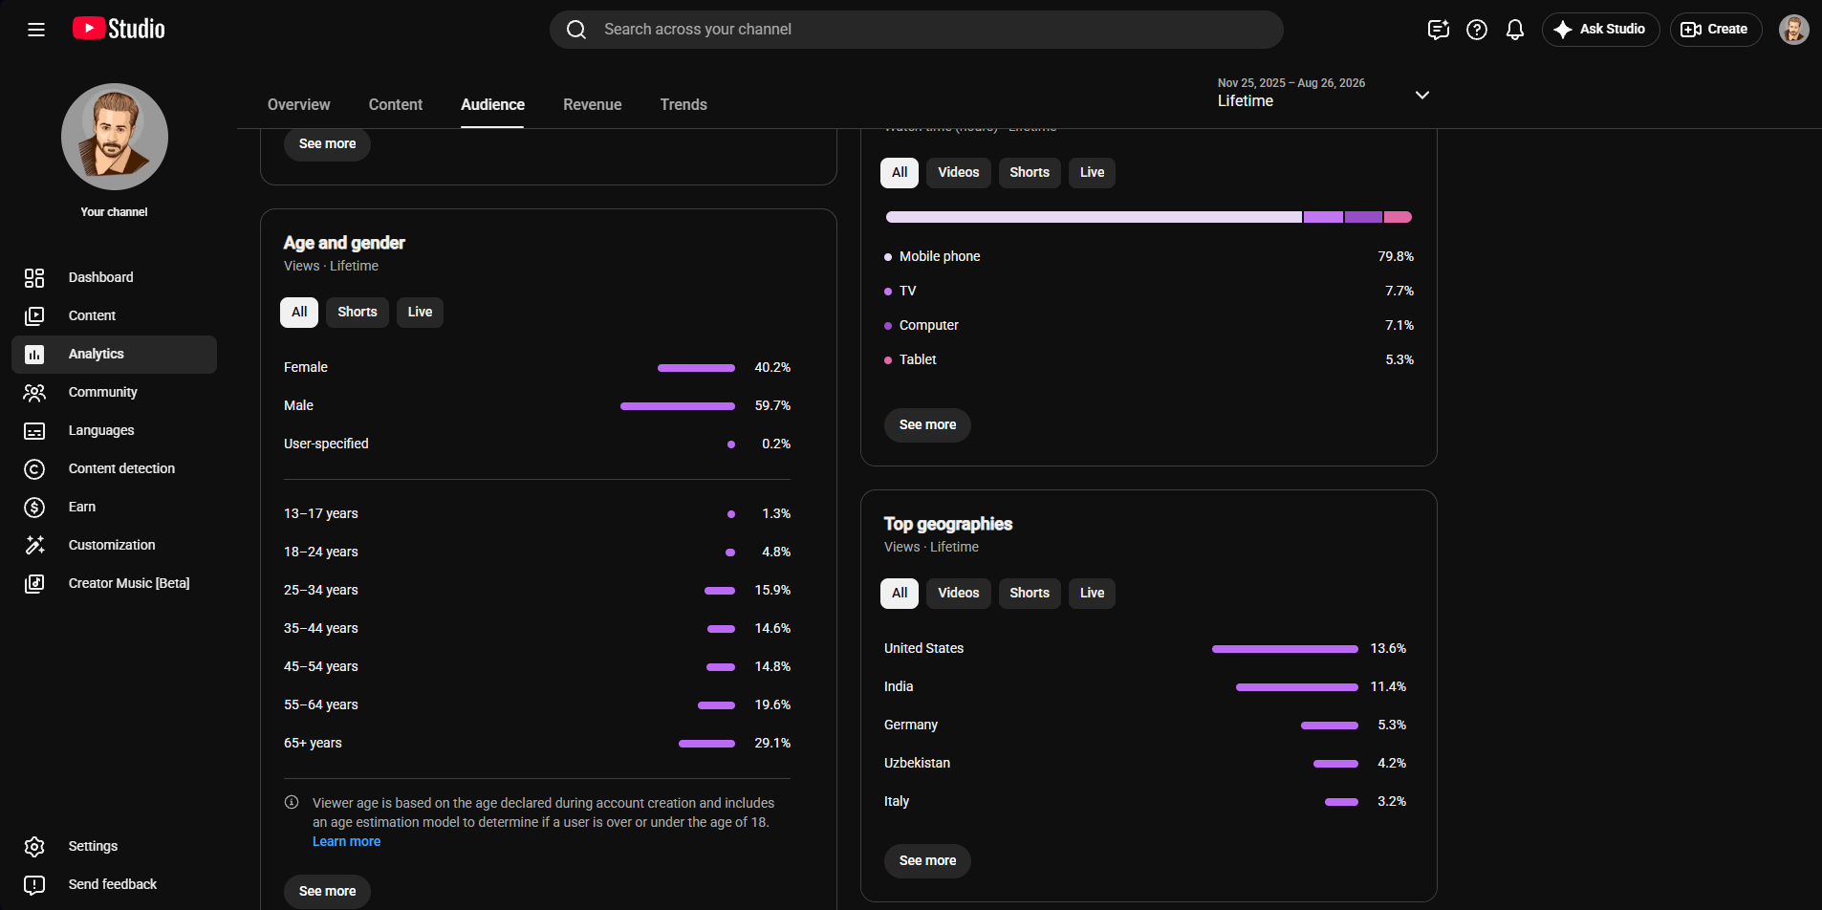Expand See more under device type card
Viewport: 1822px width, 910px height.
pyautogui.click(x=927, y=425)
